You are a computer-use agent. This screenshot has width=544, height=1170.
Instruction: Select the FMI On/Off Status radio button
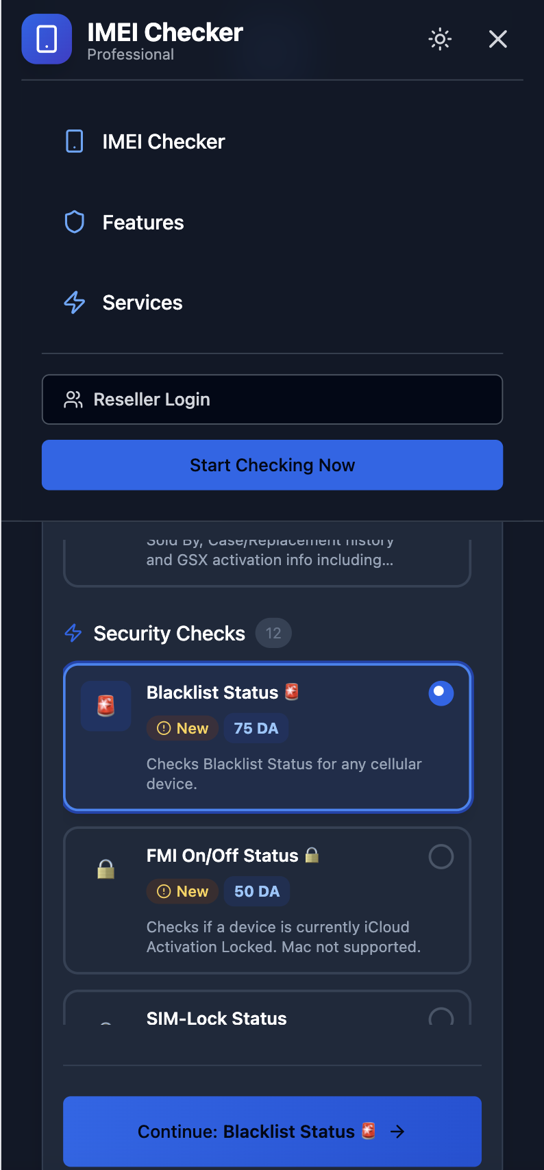[x=441, y=856]
